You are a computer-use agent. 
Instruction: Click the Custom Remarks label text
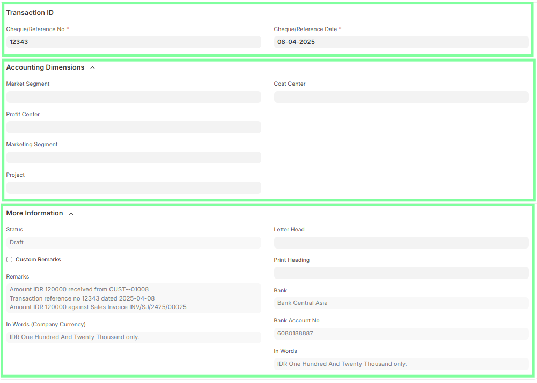coord(38,260)
